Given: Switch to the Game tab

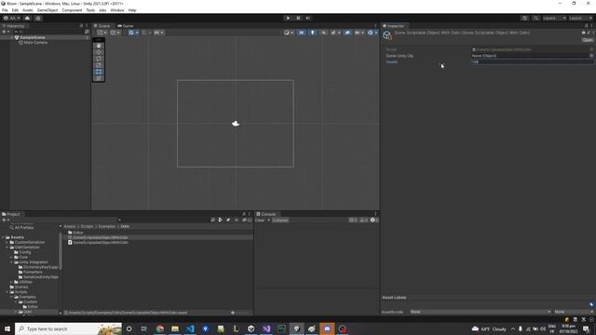Looking at the screenshot, I should point(126,26).
